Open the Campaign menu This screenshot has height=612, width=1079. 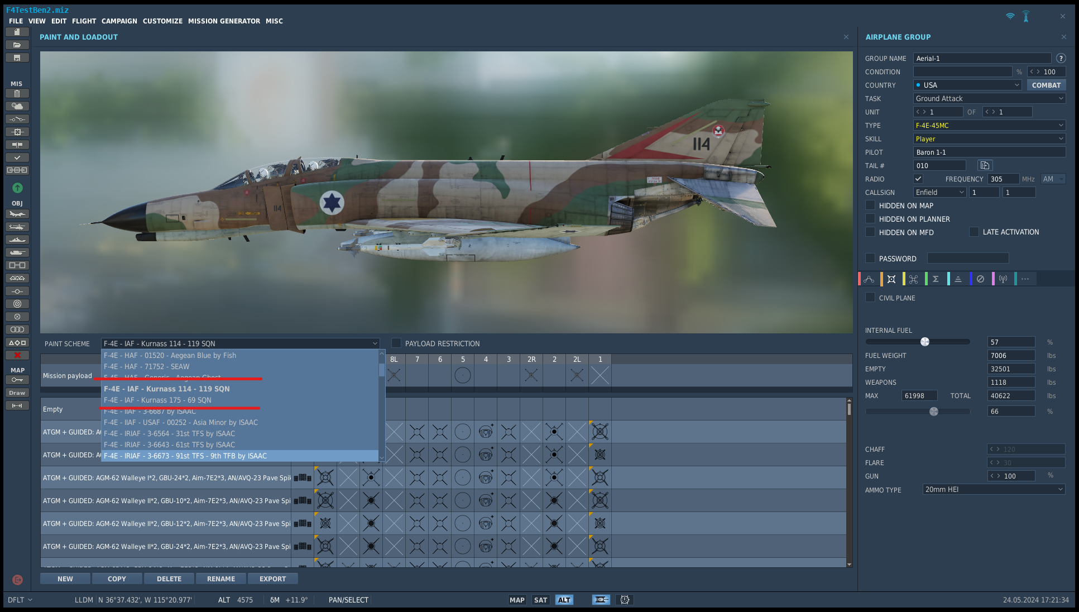(x=119, y=21)
